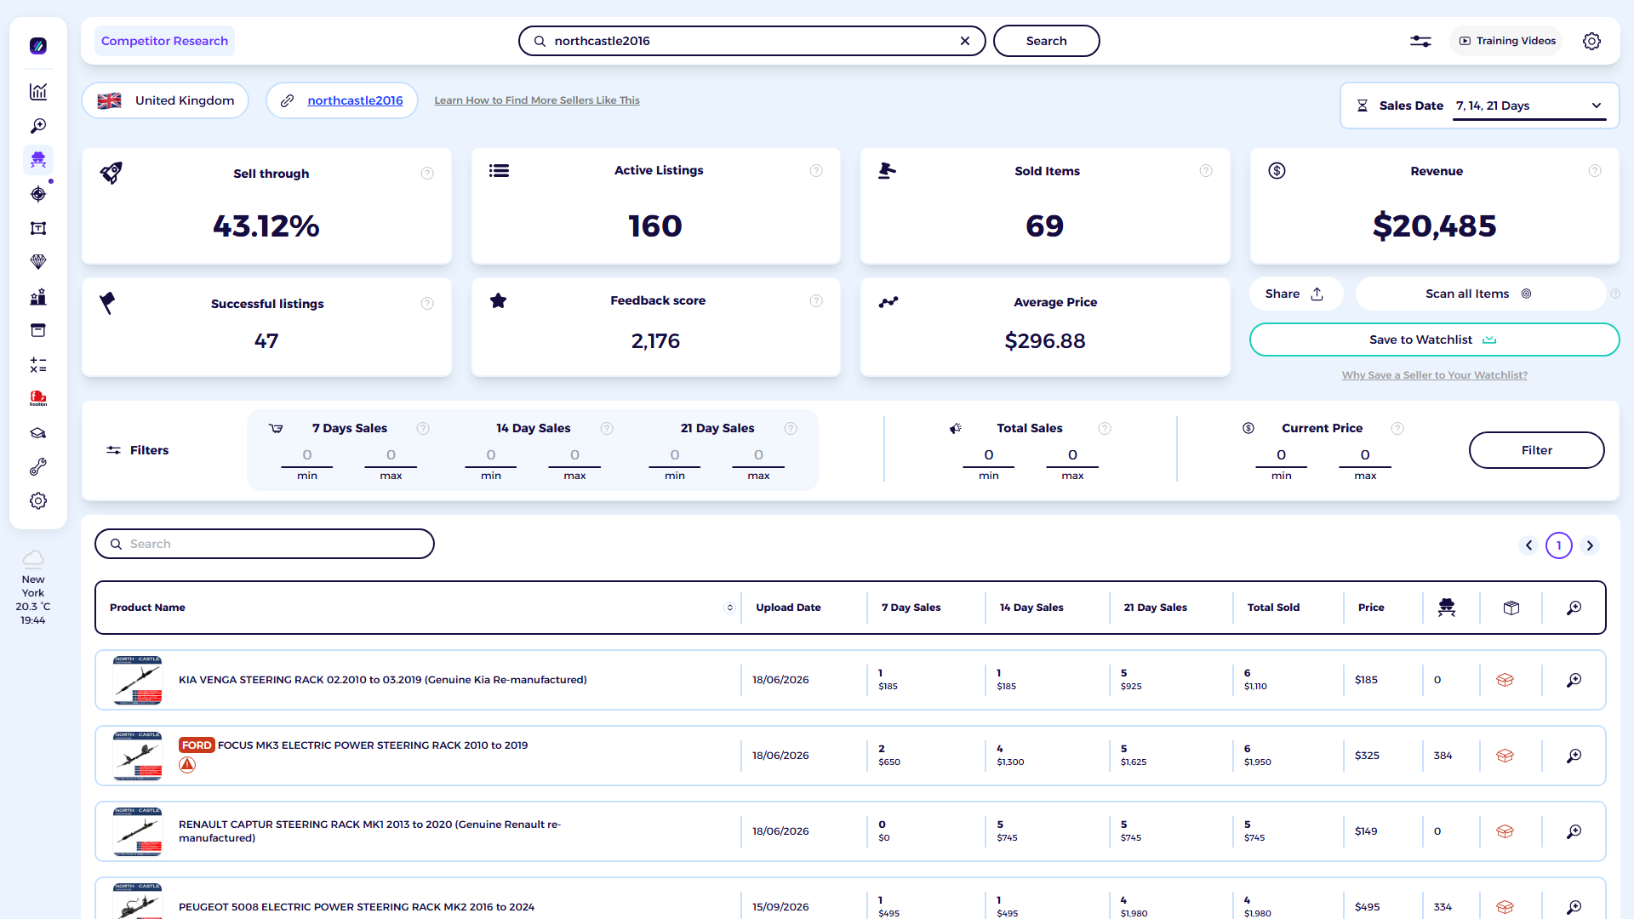
Task: Click the Upload Date column header
Action: point(788,608)
